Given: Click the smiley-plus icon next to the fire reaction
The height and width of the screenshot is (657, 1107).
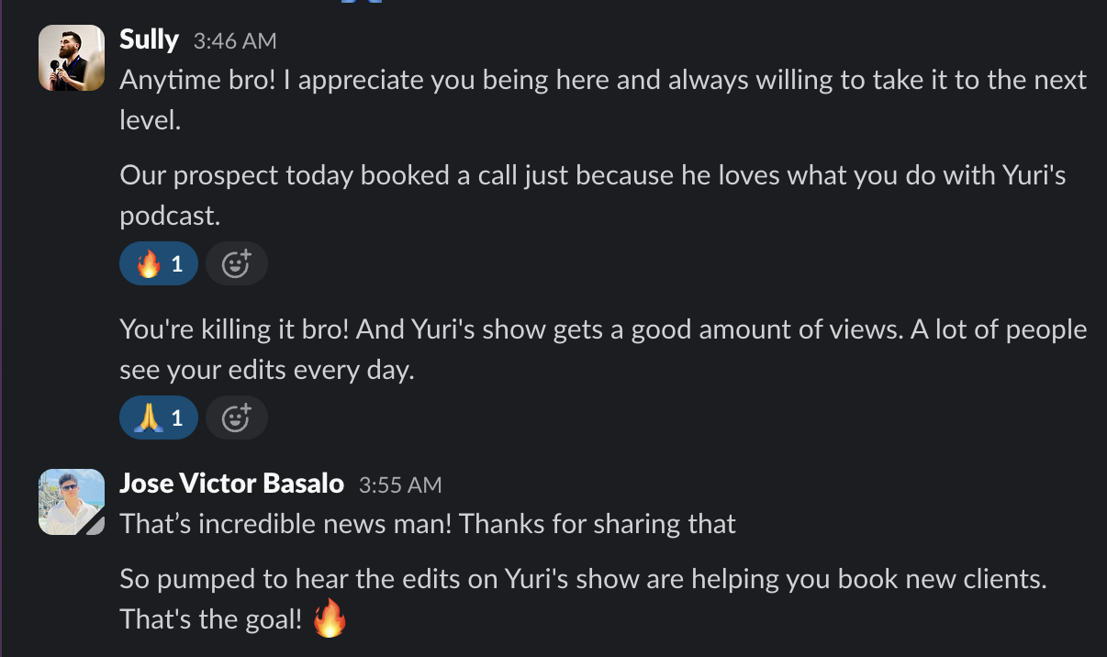Looking at the screenshot, I should [x=237, y=263].
